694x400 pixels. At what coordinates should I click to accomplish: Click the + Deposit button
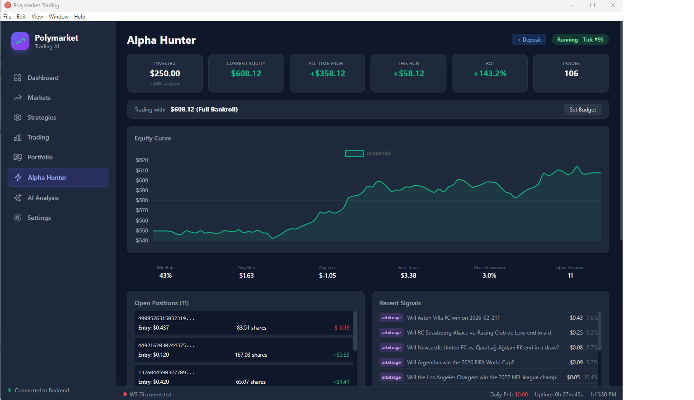pos(529,39)
